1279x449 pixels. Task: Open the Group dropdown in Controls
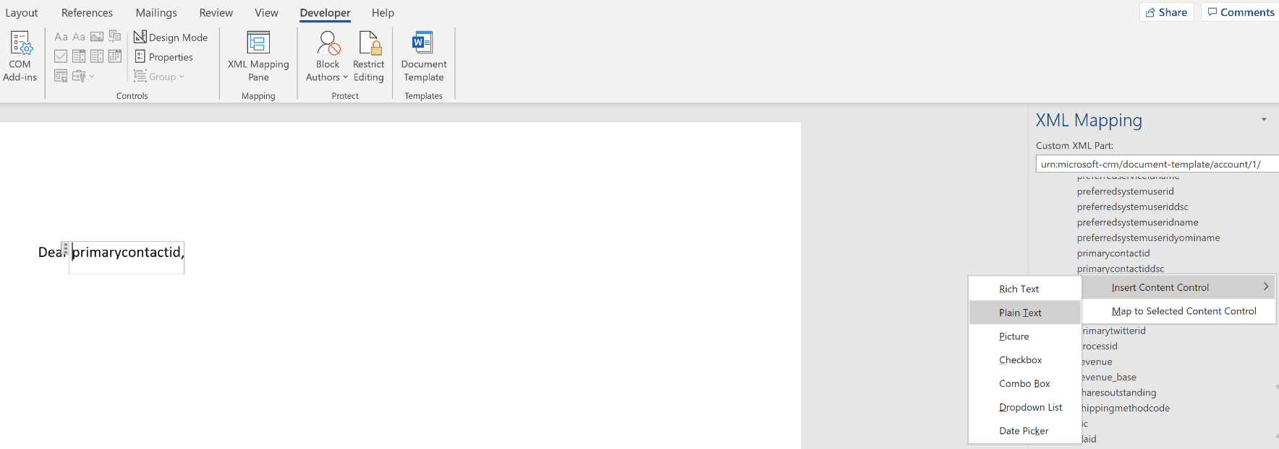(x=160, y=77)
